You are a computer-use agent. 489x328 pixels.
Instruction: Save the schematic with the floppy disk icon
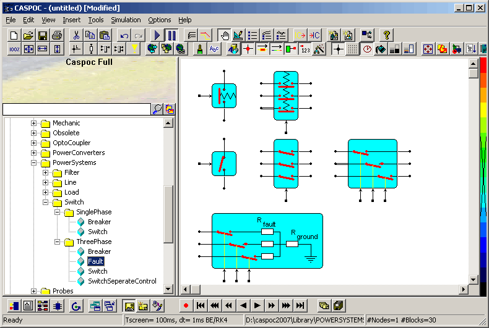[43, 35]
